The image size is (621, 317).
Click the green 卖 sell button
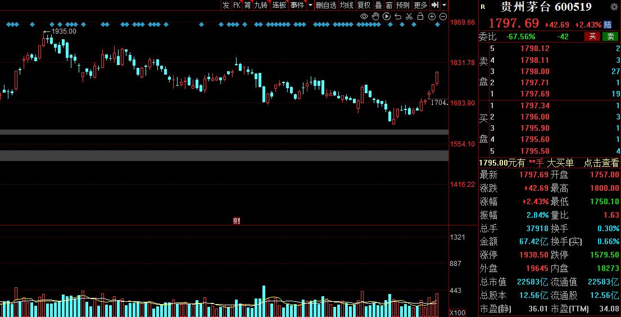click(x=610, y=37)
